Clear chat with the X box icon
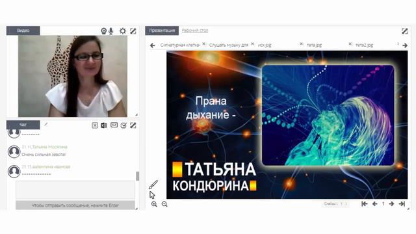Viewport: 416px width, 234px height. pyautogui.click(x=95, y=125)
